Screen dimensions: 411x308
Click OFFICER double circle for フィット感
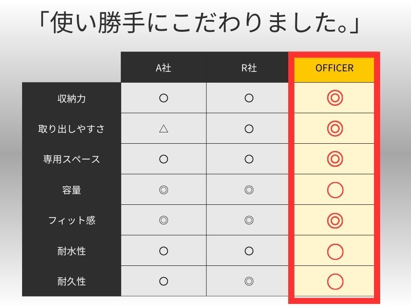(x=335, y=220)
